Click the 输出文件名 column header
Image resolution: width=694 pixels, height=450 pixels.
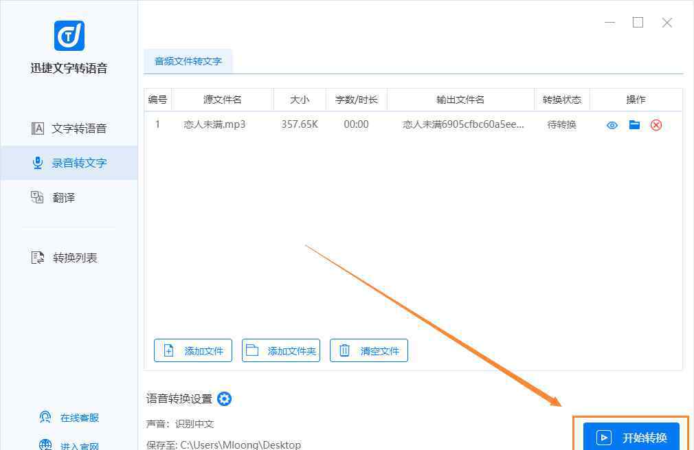(460, 100)
